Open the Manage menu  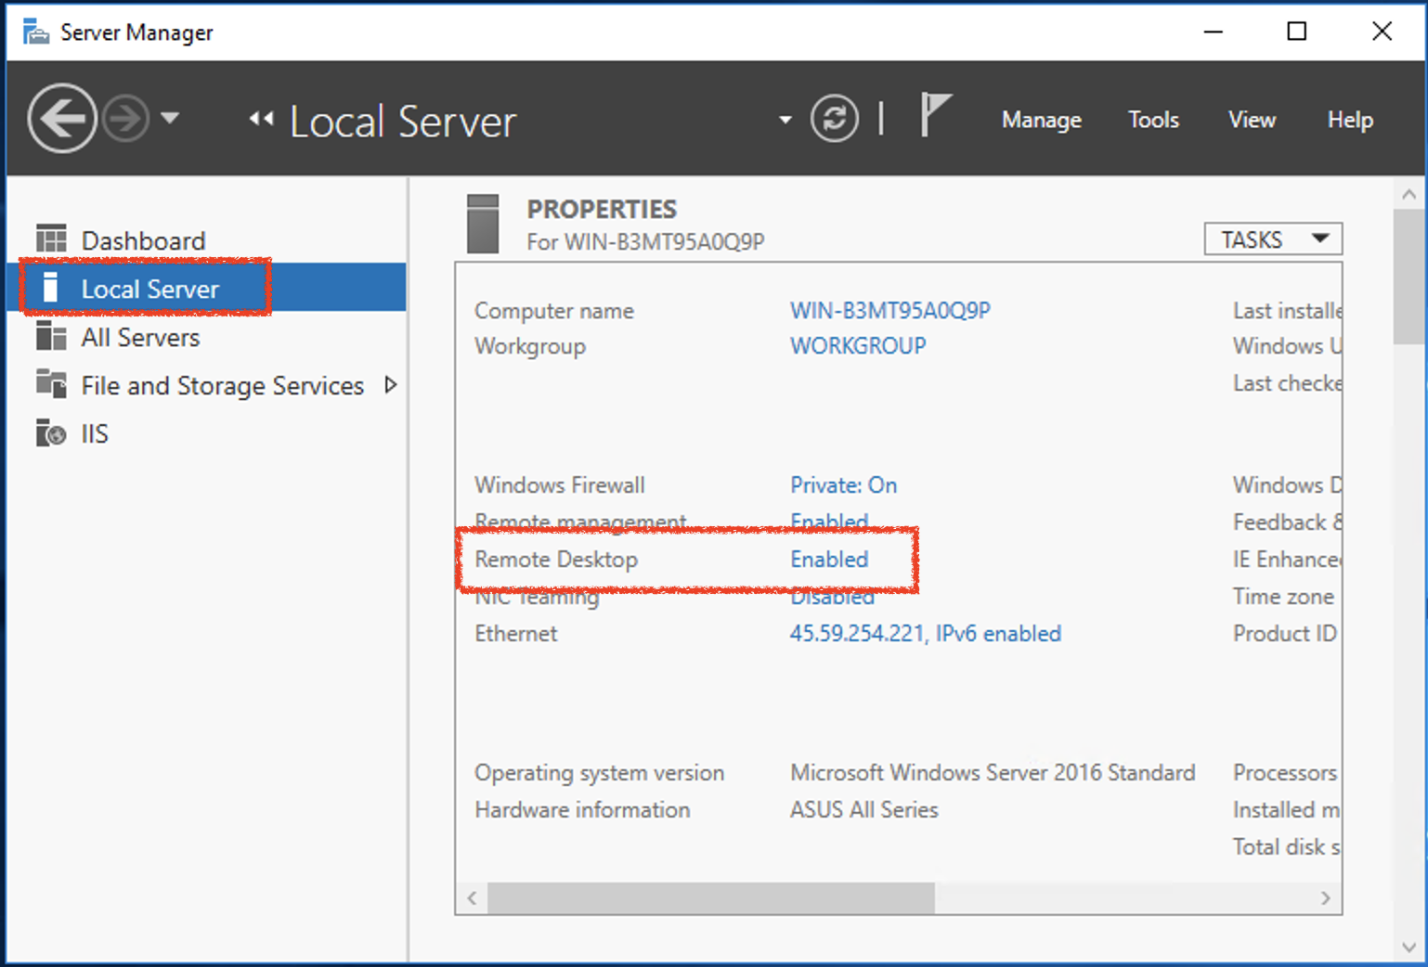[1042, 120]
